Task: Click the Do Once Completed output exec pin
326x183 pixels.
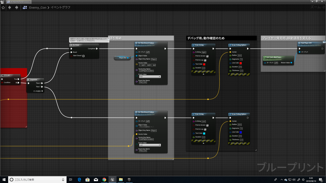Action: (x=97, y=49)
